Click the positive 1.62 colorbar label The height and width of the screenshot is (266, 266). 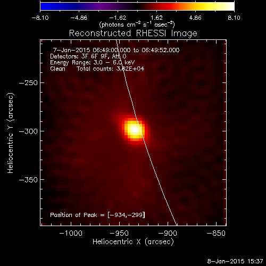tap(156, 18)
